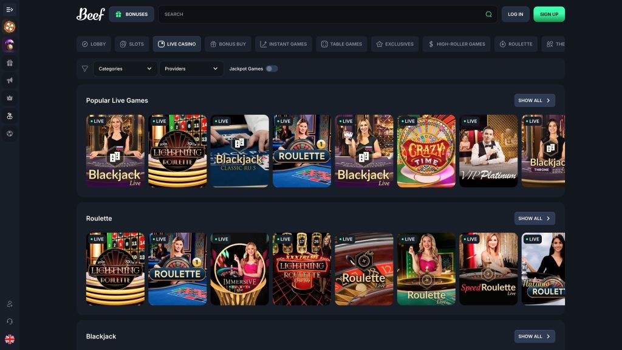Open Blackjack Classic RU 5 game
The width and height of the screenshot is (622, 350).
click(239, 151)
